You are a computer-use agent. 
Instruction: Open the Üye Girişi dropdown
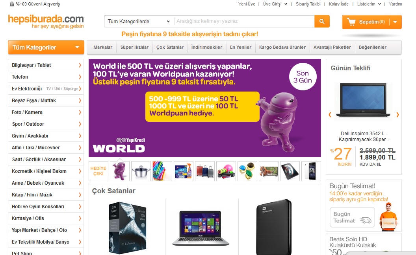[275, 4]
